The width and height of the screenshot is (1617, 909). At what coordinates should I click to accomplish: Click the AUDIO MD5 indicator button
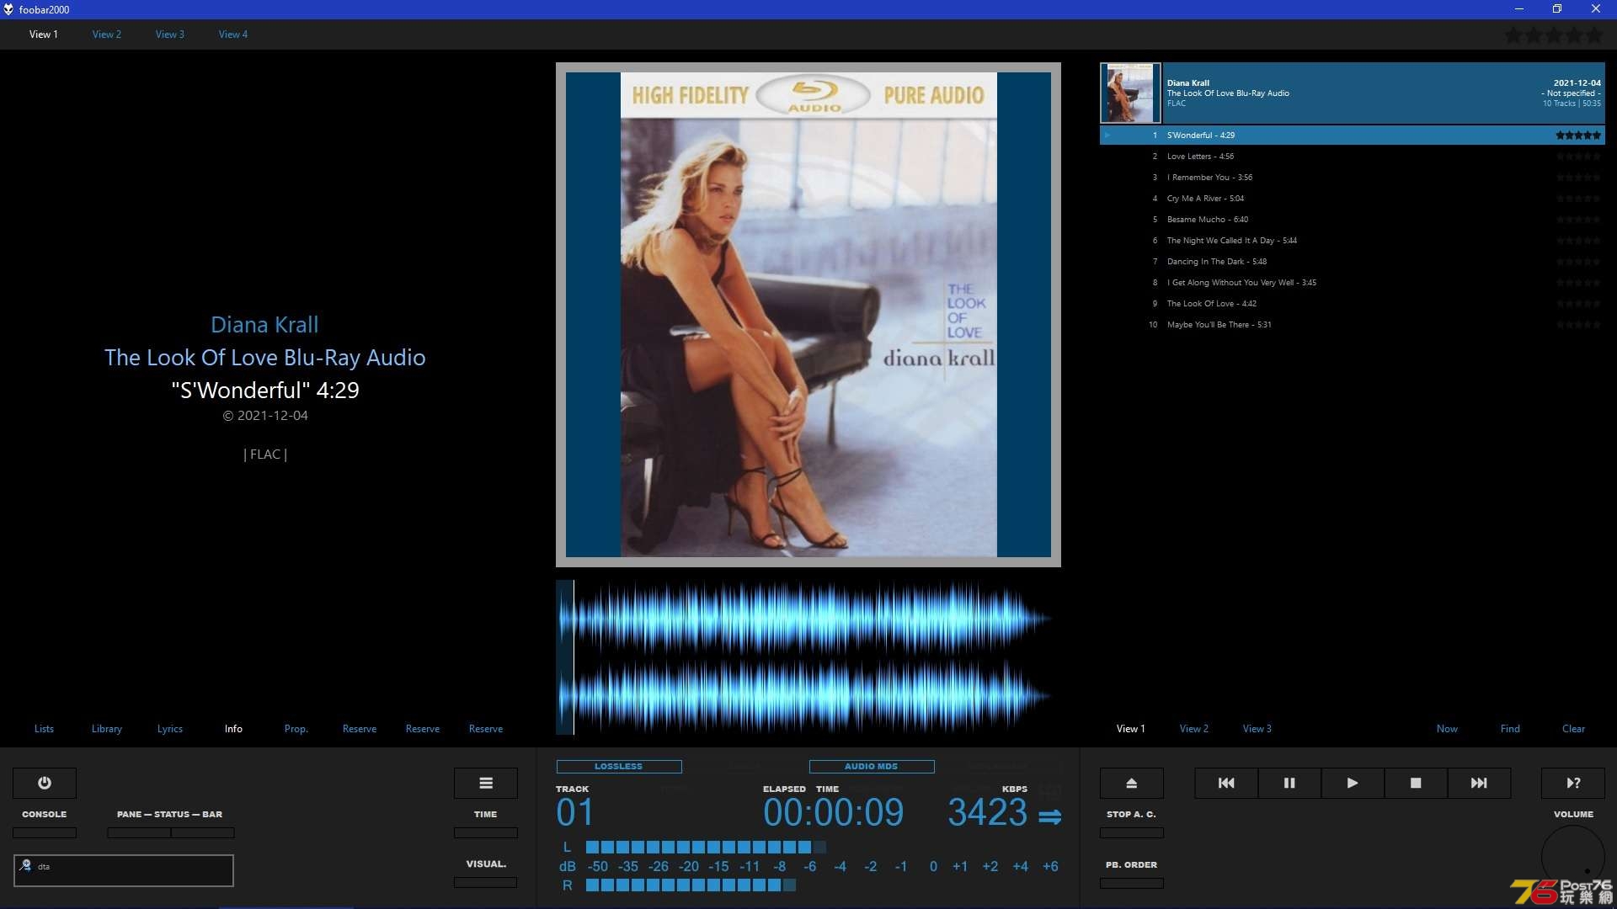[x=872, y=767]
